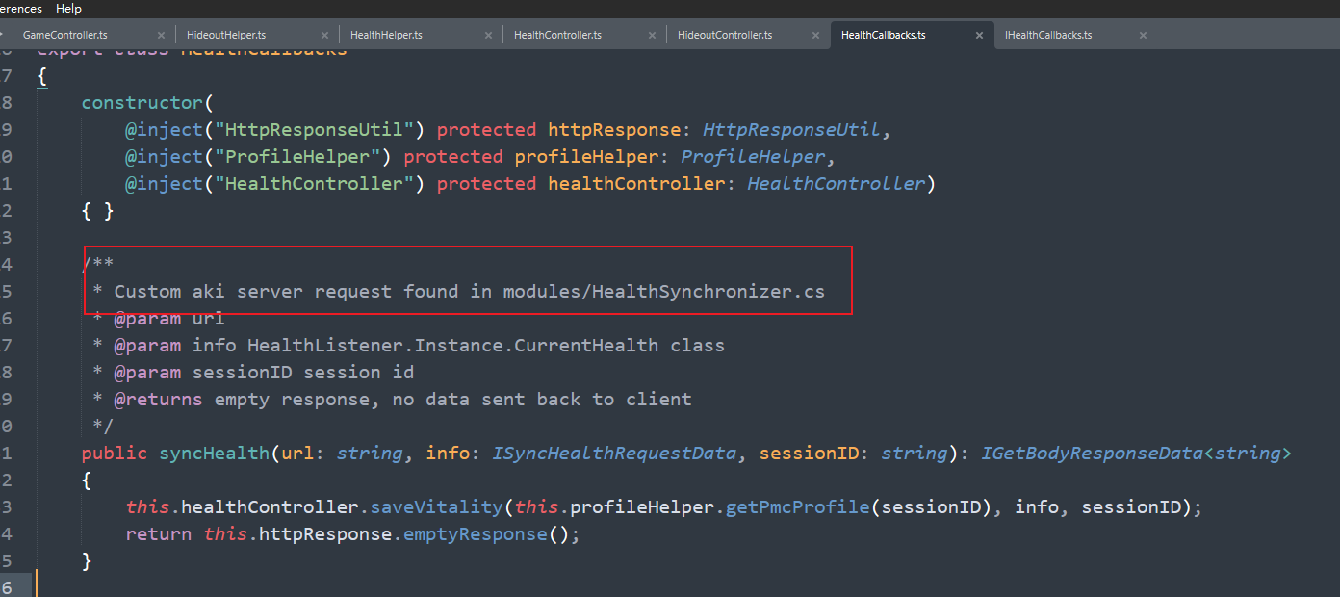
Task: Close the IHealthCallbacks.ts tab
Action: 1143,35
